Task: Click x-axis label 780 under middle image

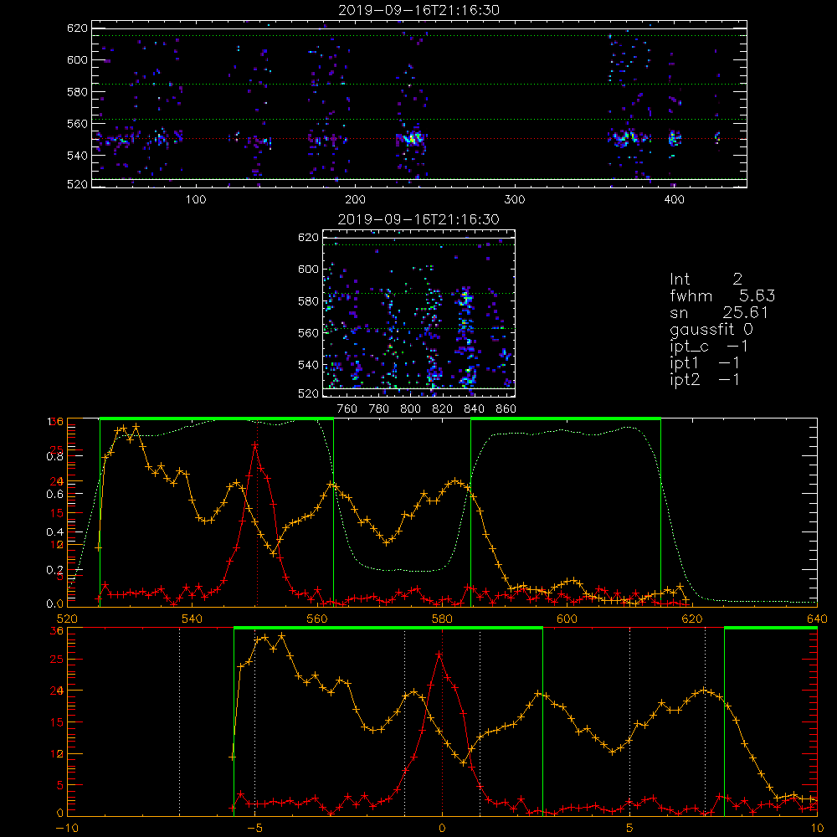Action: (379, 409)
